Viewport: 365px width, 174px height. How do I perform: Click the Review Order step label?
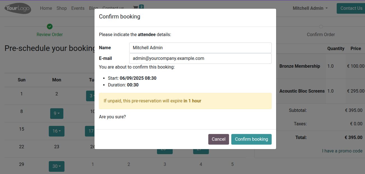click(x=50, y=35)
